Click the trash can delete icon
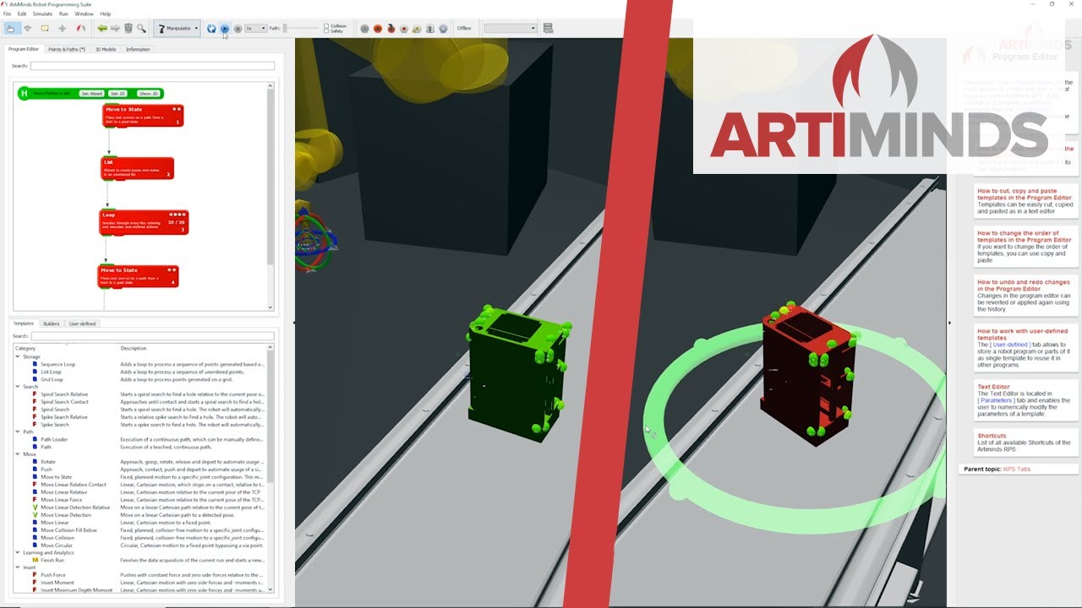1082x608 pixels. coord(128,28)
